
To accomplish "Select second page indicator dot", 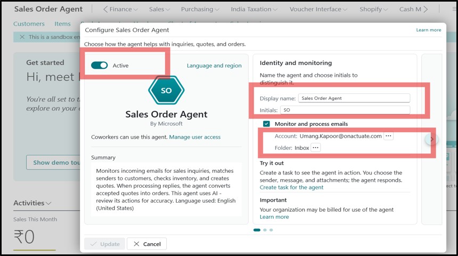I will (265, 230).
